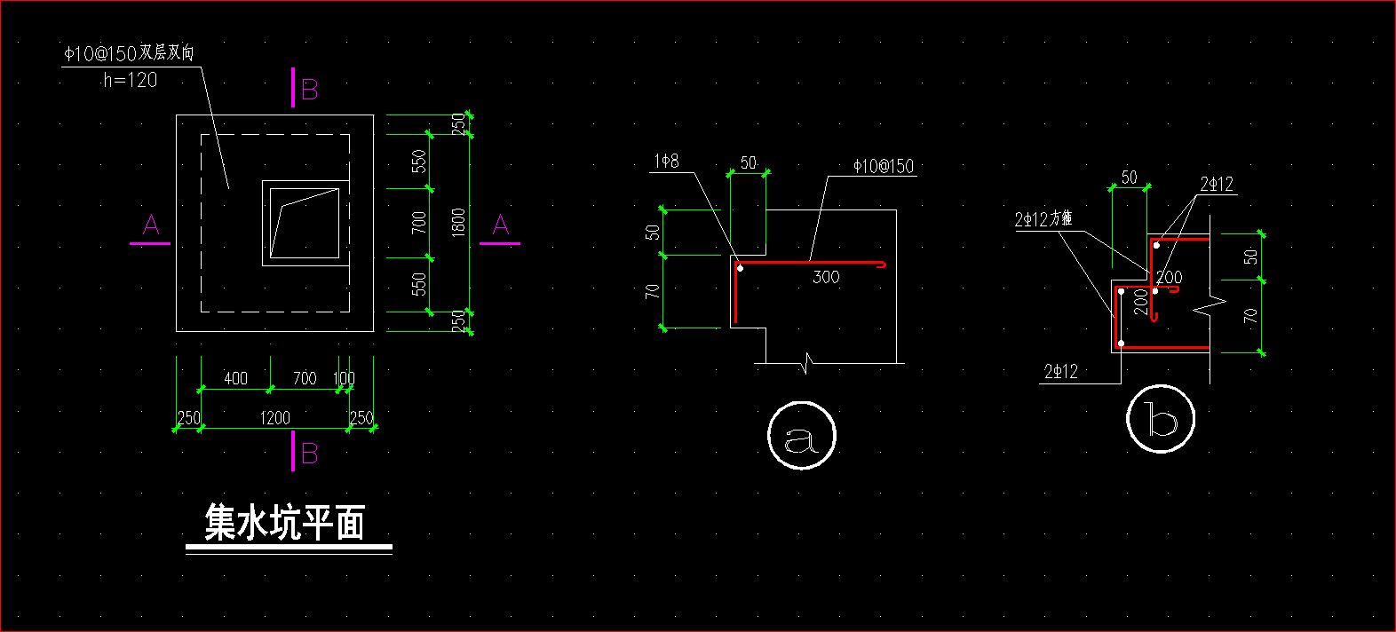Pick the lower magenta B section mark

pos(305,453)
